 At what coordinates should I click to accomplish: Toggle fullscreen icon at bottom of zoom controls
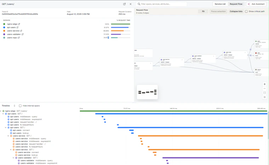tap(264, 97)
